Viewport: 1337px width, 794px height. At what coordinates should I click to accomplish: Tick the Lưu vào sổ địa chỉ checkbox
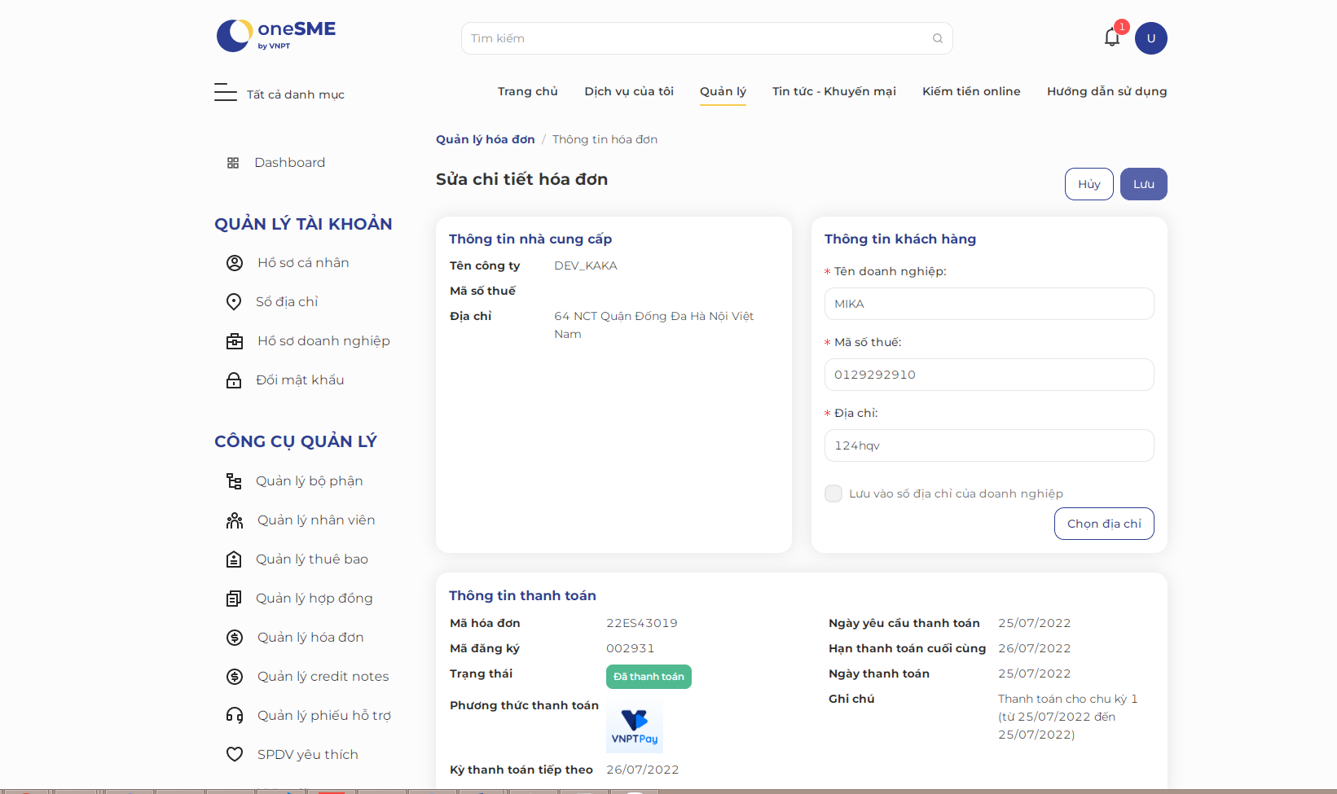[x=833, y=494]
